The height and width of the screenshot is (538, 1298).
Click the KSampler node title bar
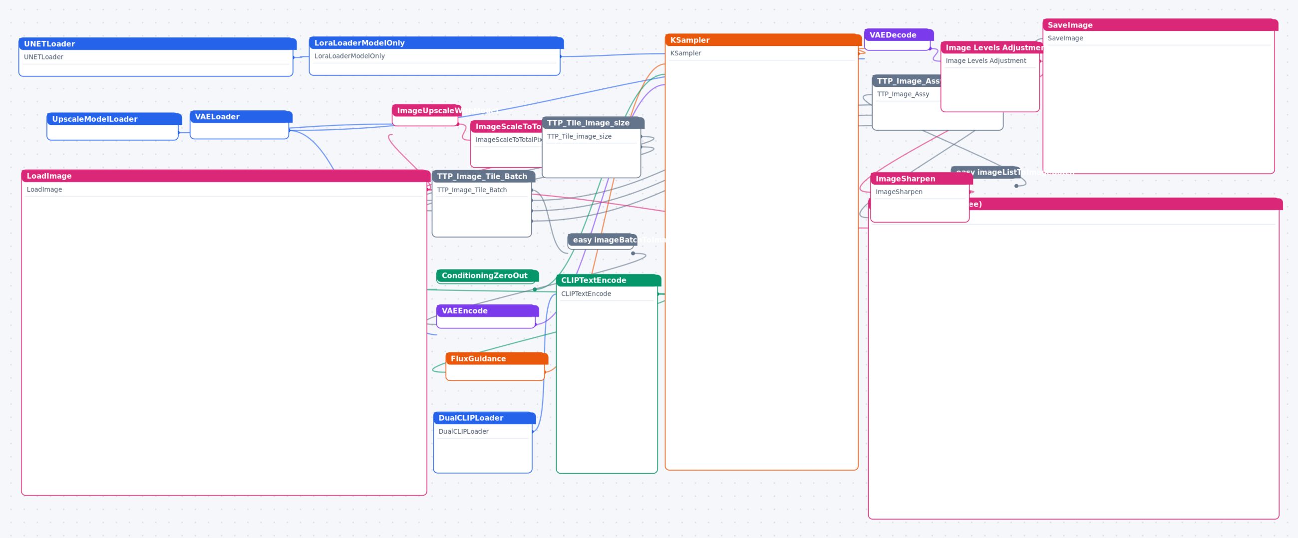pyautogui.click(x=763, y=40)
